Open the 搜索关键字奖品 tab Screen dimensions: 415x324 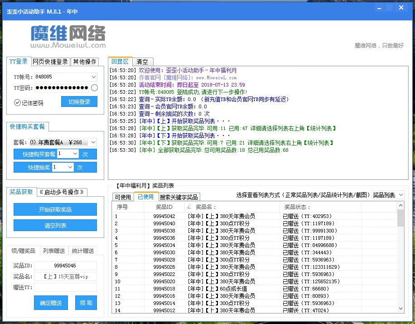tap(179, 197)
